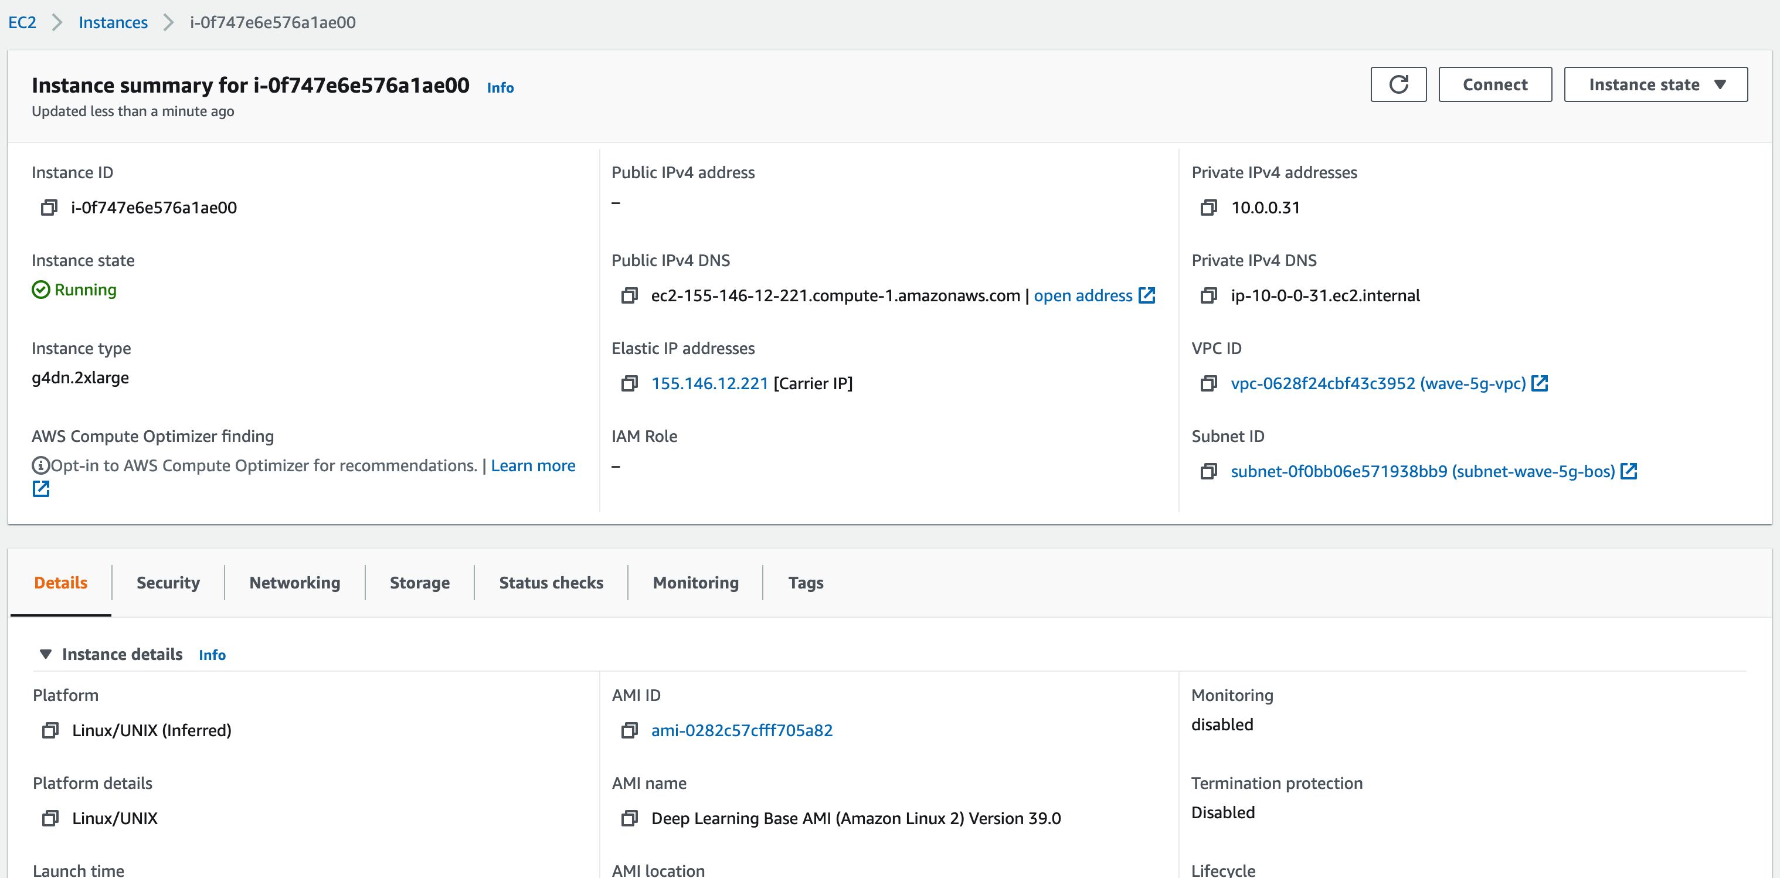Copy the Public IPv4 DNS name
Screen dimensions: 1780x878
[629, 295]
